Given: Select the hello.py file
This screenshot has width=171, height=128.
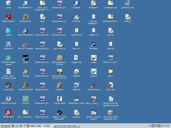Looking at the screenshot, I should pyautogui.click(x=128, y=18).
